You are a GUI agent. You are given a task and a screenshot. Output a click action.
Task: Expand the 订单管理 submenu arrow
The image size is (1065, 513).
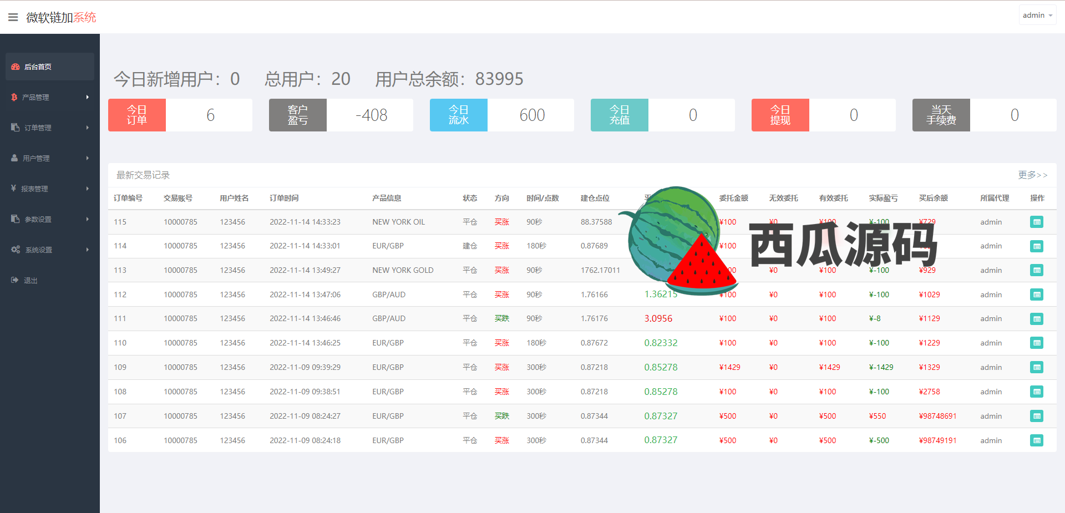pos(87,128)
